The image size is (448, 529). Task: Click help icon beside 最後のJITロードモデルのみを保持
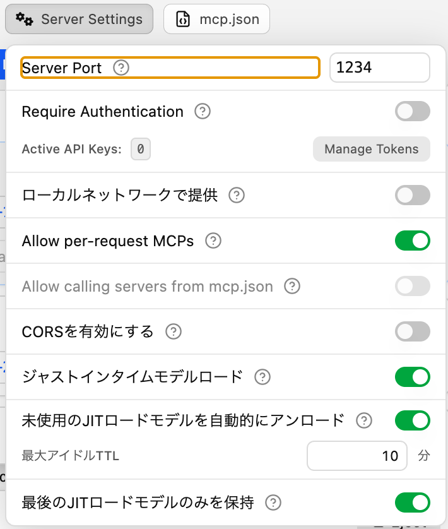(x=273, y=502)
